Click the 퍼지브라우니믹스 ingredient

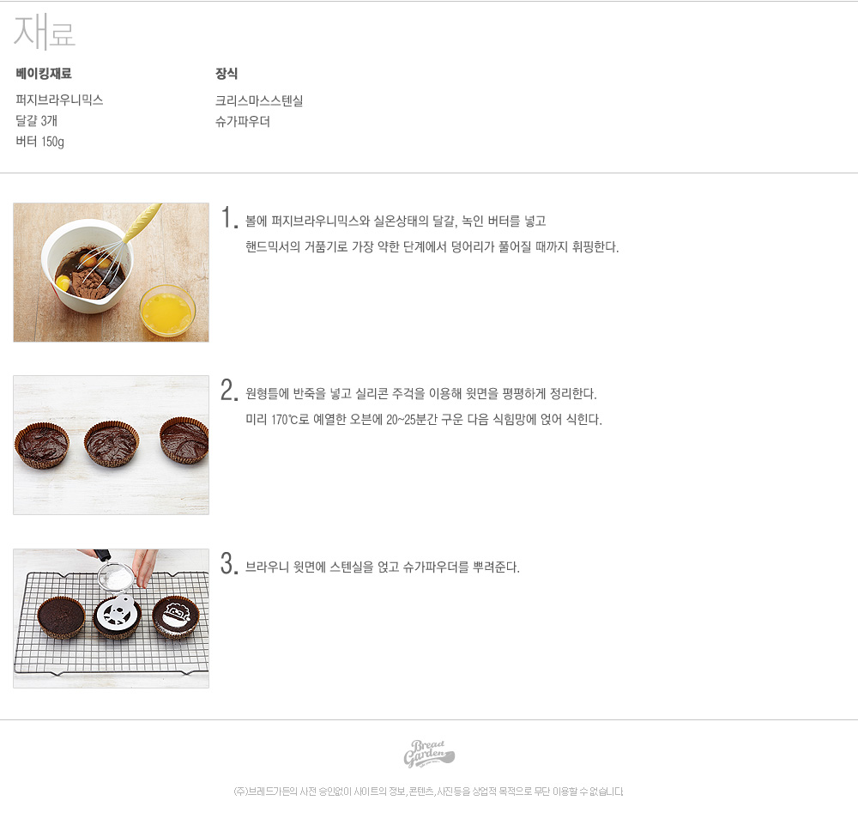click(x=60, y=100)
